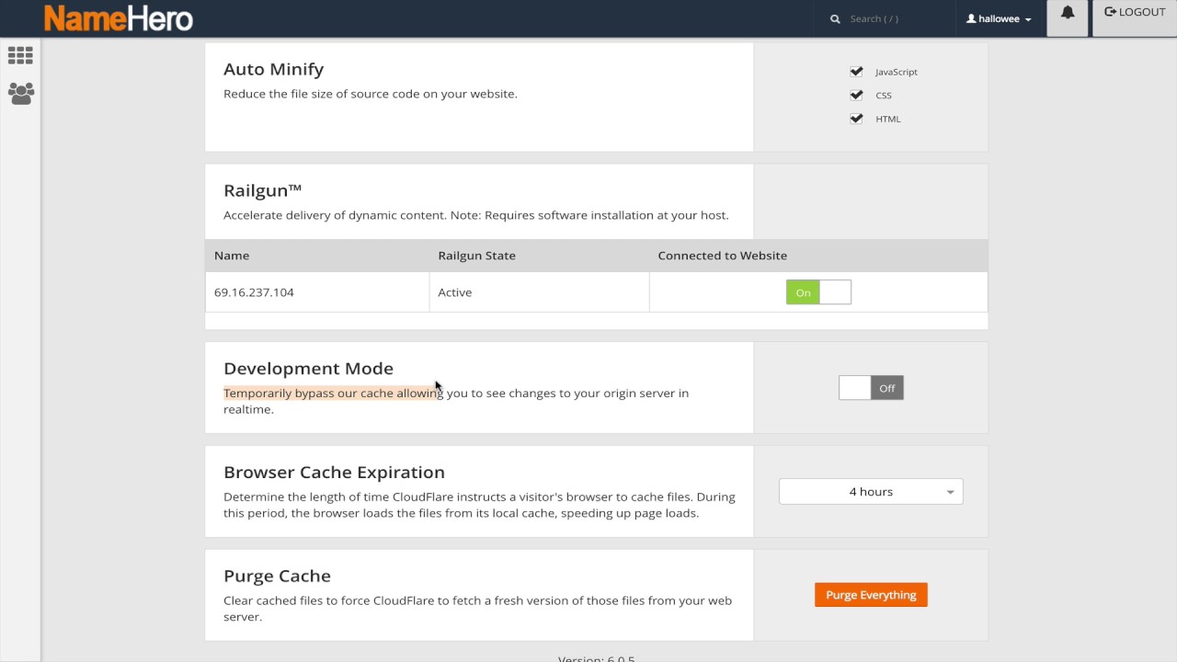This screenshot has height=662, width=1177.
Task: Open Browser Cache Expiration 4 hours dropdown
Action: pyautogui.click(x=871, y=492)
